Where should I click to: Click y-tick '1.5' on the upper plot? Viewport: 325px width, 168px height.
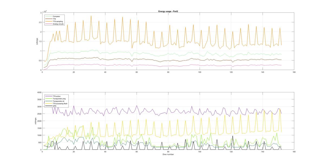pyautogui.click(x=40, y=41)
